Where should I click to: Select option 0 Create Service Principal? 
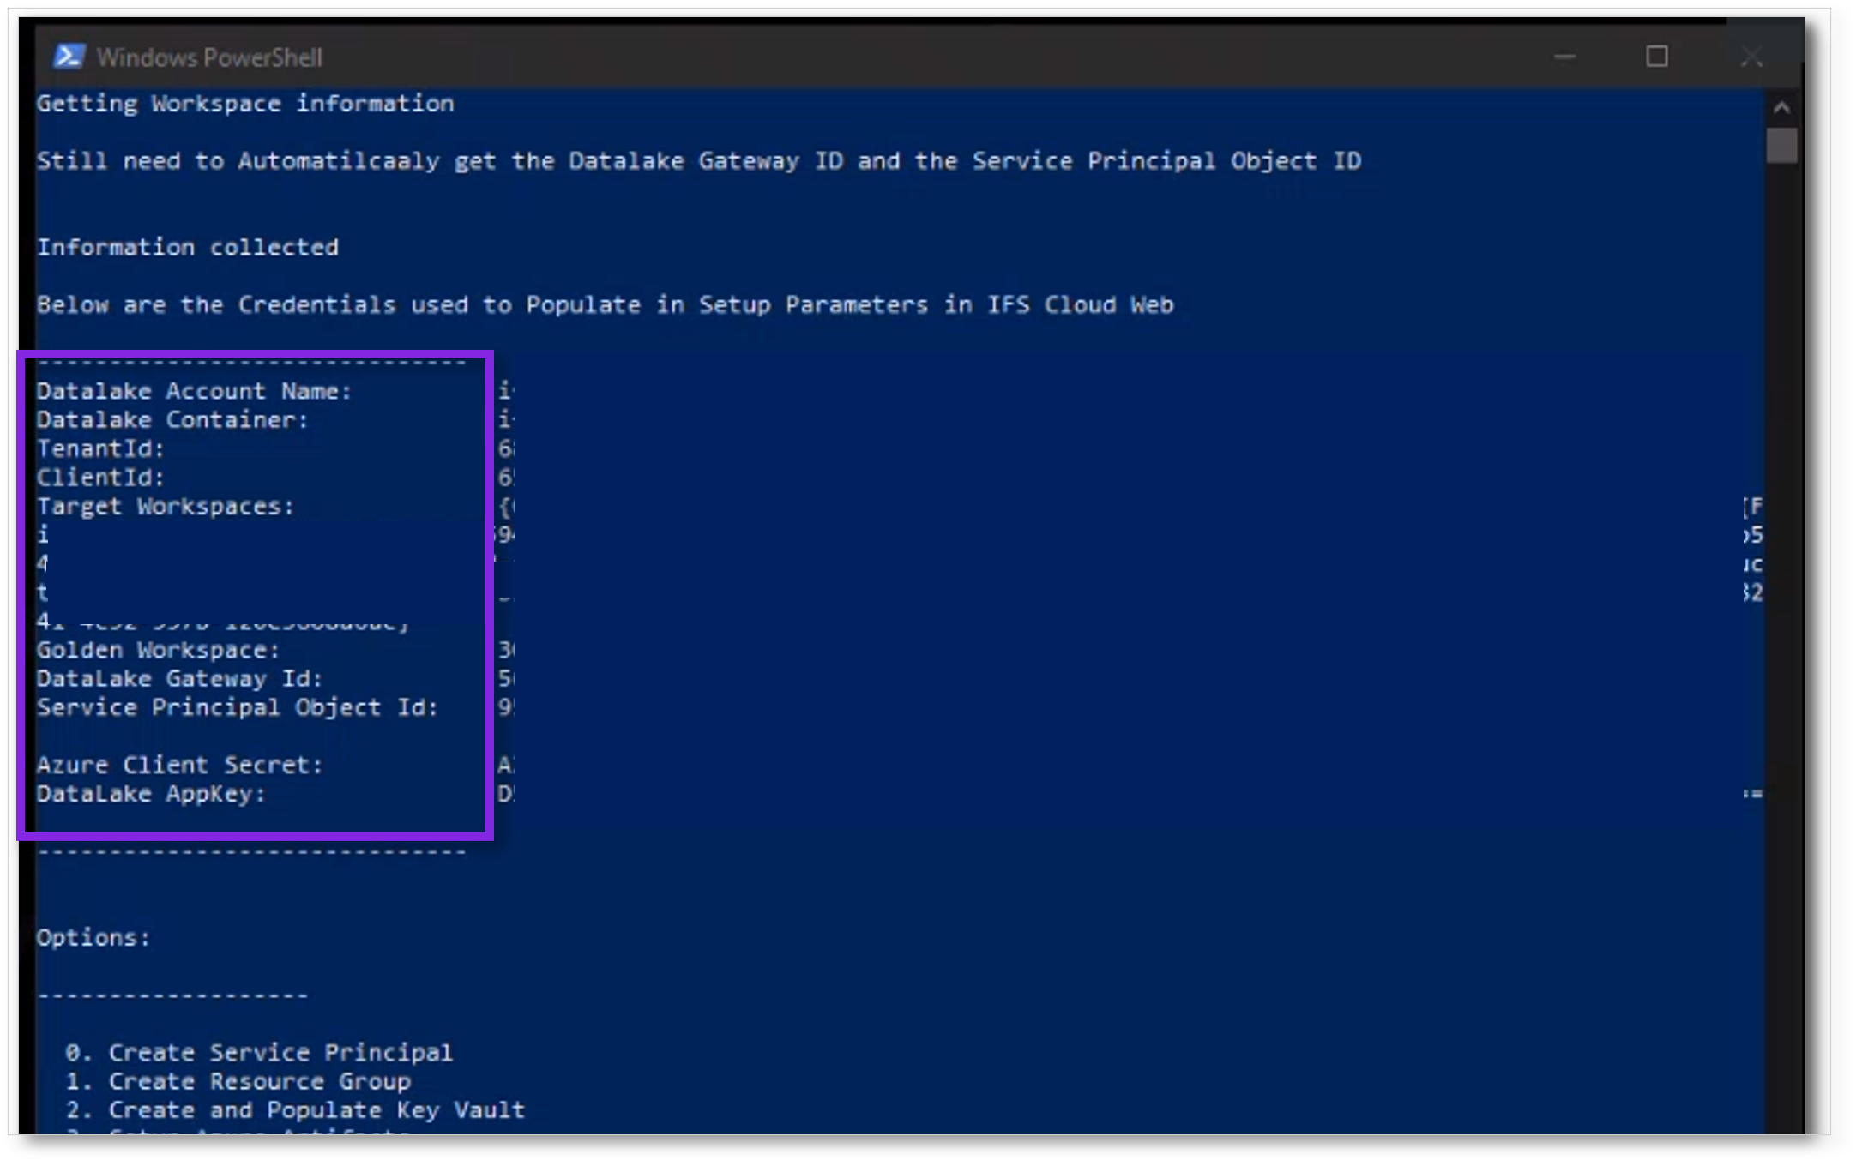click(261, 1052)
